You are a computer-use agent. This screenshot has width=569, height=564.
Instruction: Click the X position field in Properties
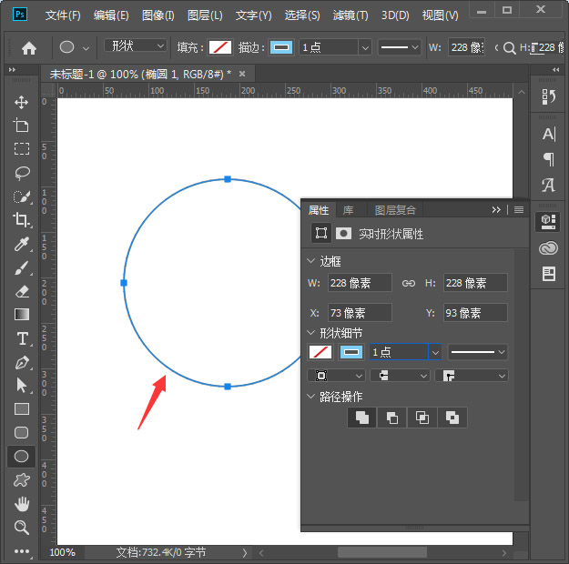[359, 313]
